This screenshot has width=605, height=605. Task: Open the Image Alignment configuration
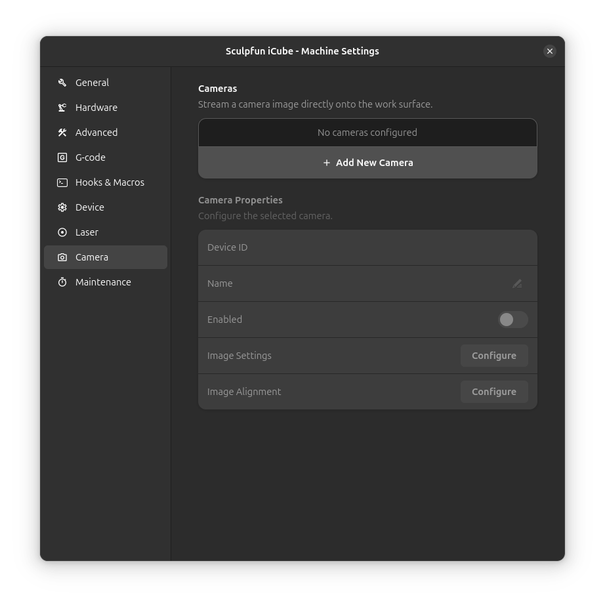point(494,392)
